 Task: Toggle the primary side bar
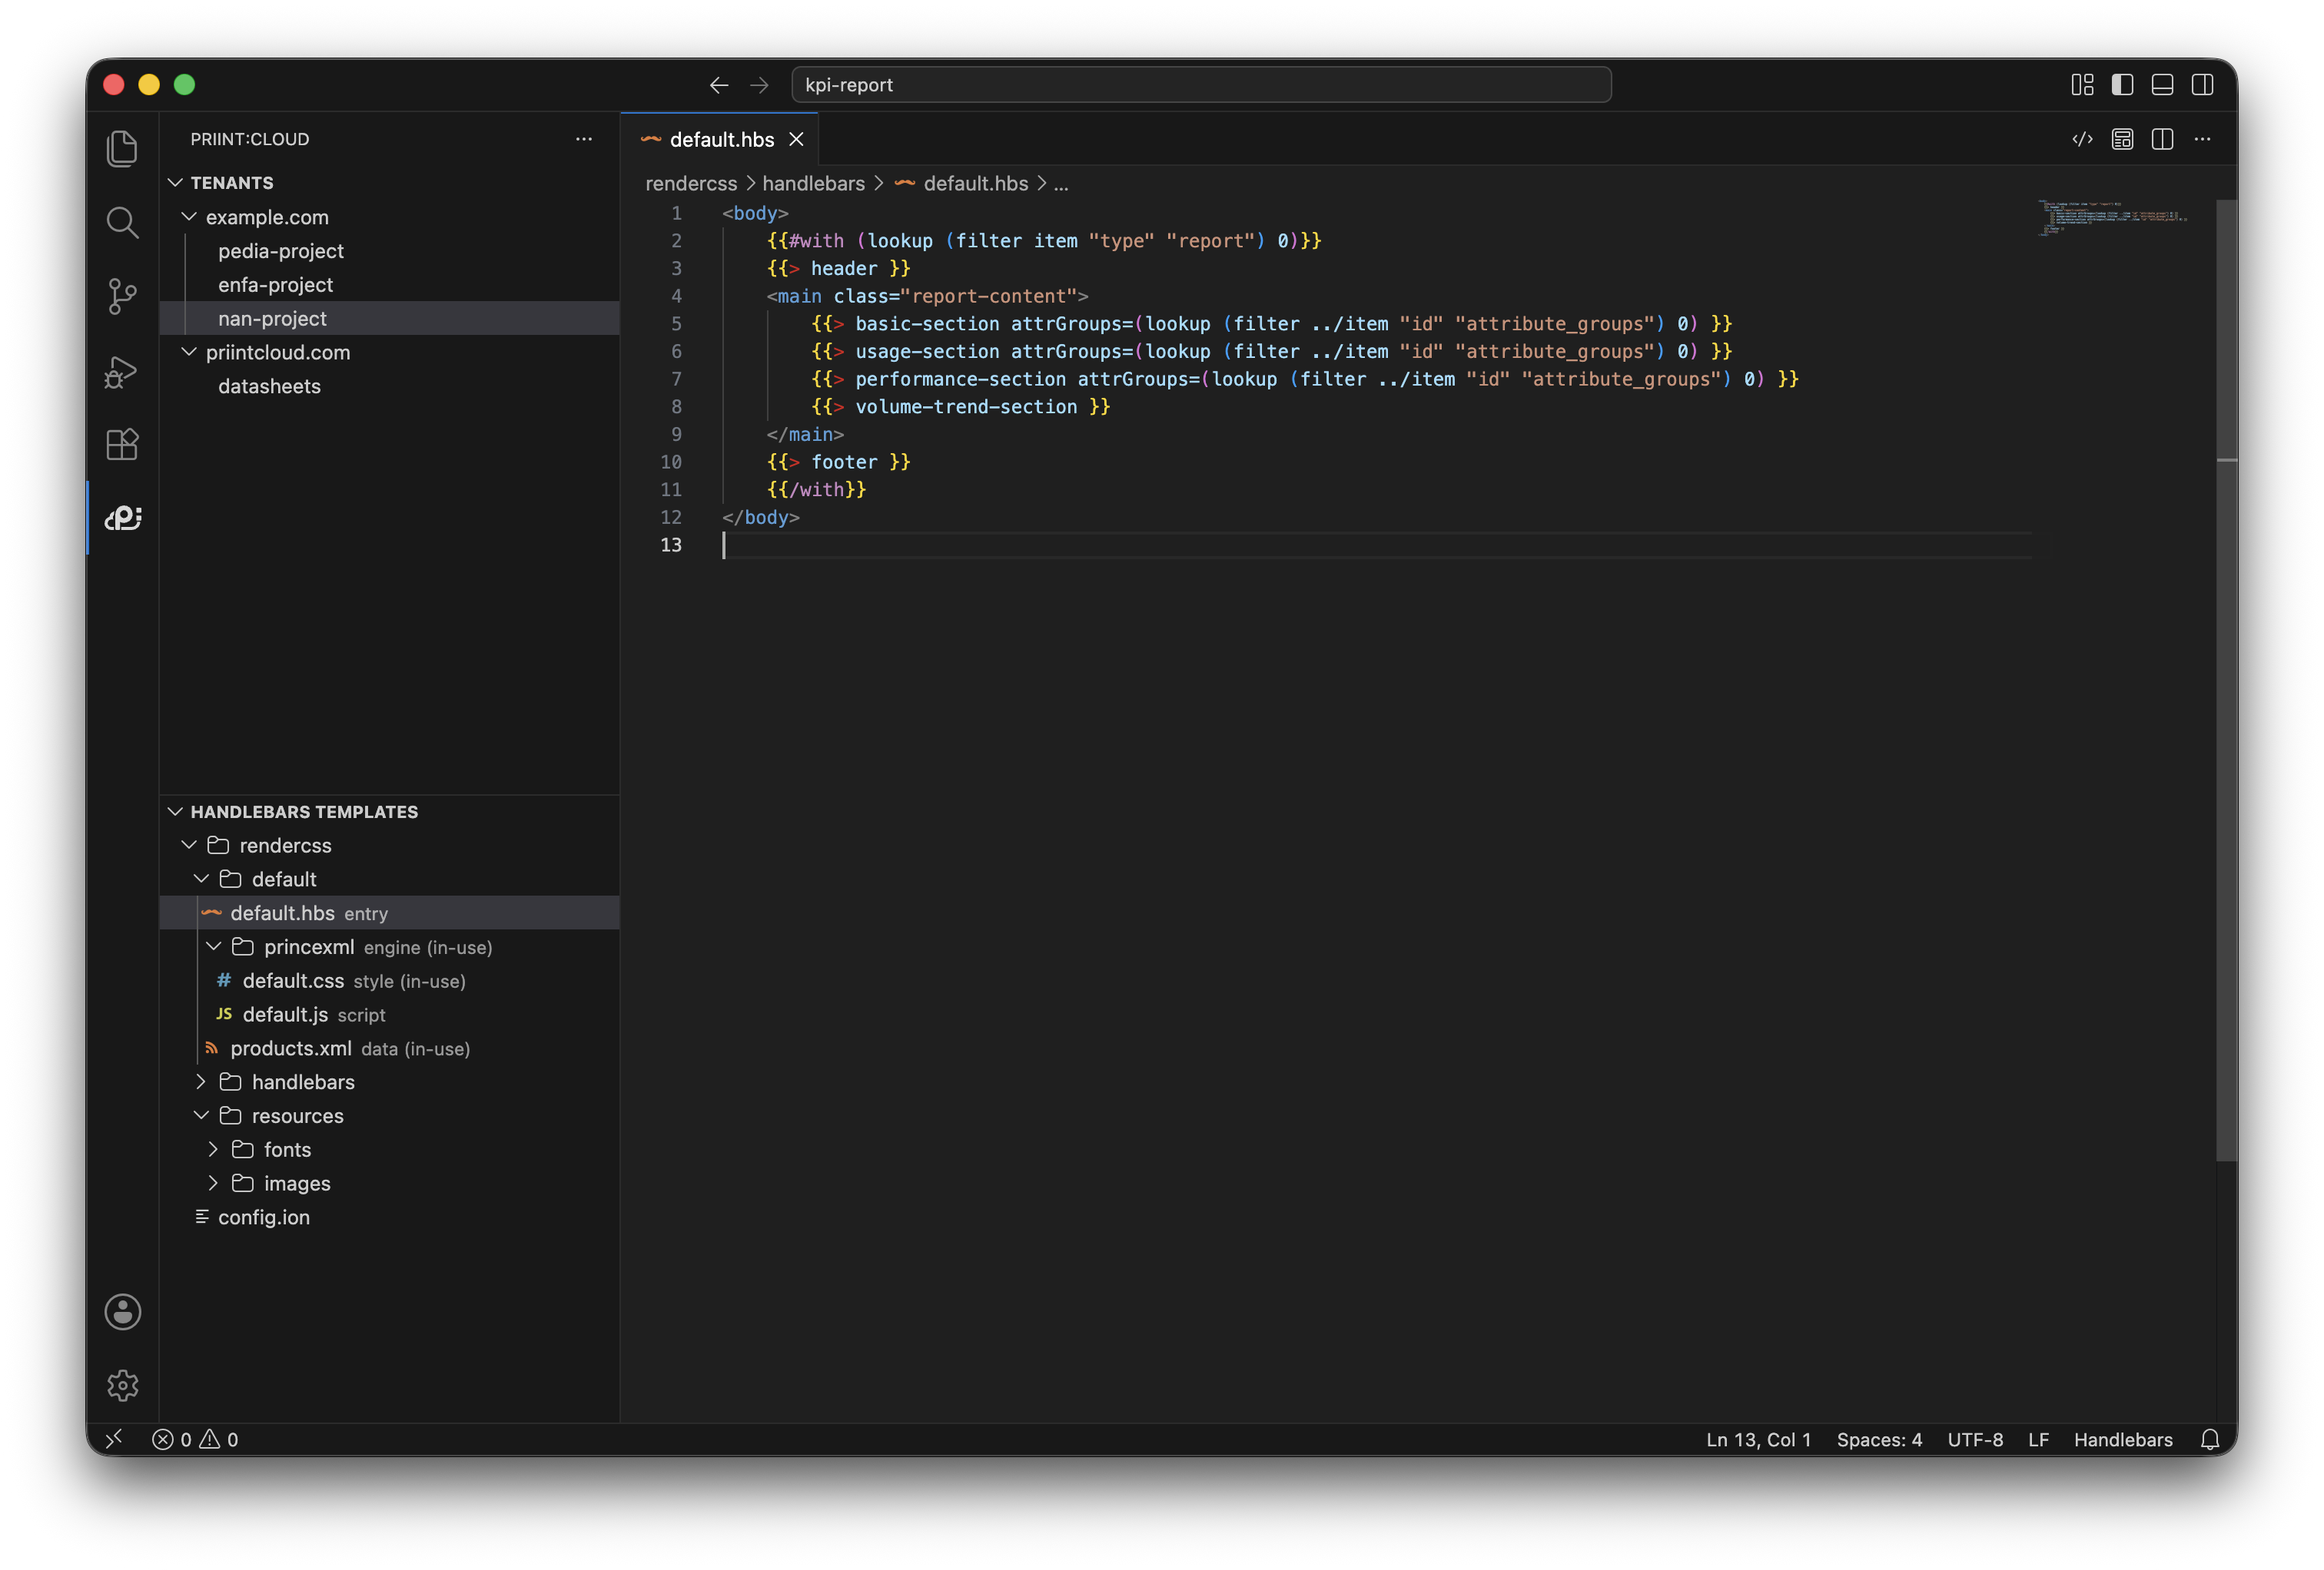coord(2122,85)
